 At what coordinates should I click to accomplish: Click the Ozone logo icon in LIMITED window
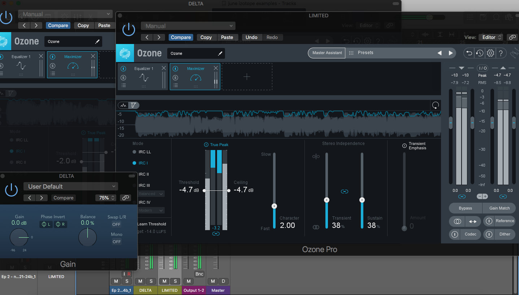(x=125, y=53)
